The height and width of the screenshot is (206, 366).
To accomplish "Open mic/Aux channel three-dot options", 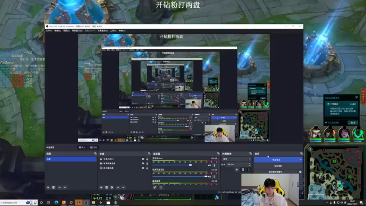I will point(214,165).
